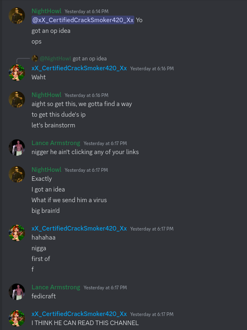The width and height of the screenshot is (247, 330).
Task: Open first Lance Armstrong avatar at 6:17 PM
Action: point(17,148)
